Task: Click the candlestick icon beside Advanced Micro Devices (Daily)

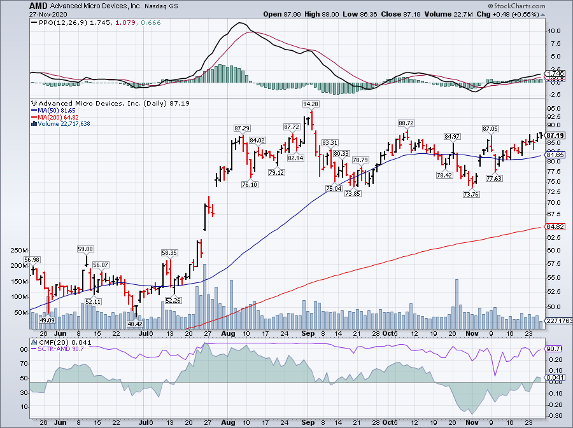Action: (34, 103)
